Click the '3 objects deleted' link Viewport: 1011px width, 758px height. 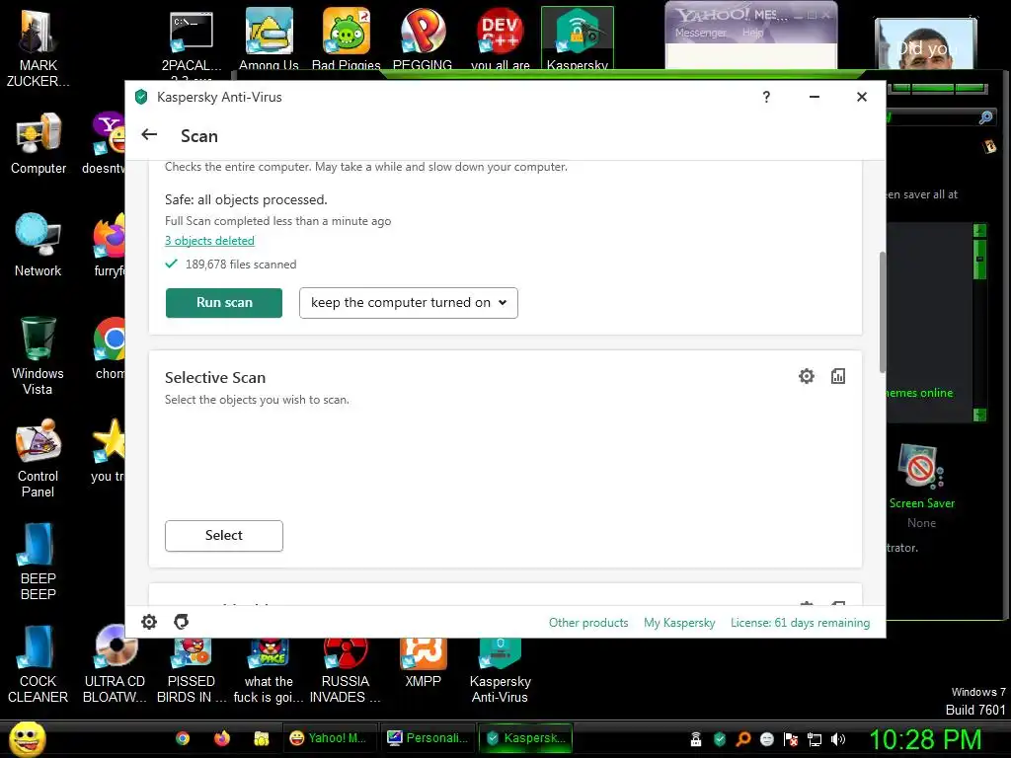click(x=209, y=241)
